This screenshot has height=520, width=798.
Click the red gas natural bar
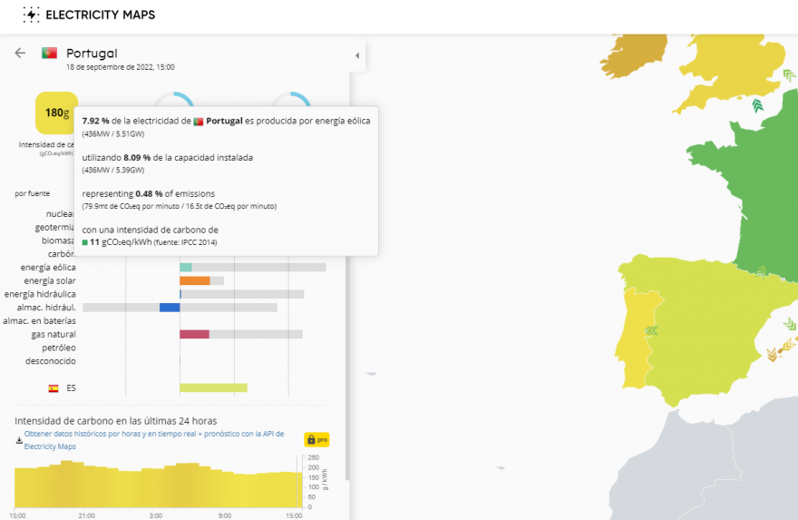(194, 334)
